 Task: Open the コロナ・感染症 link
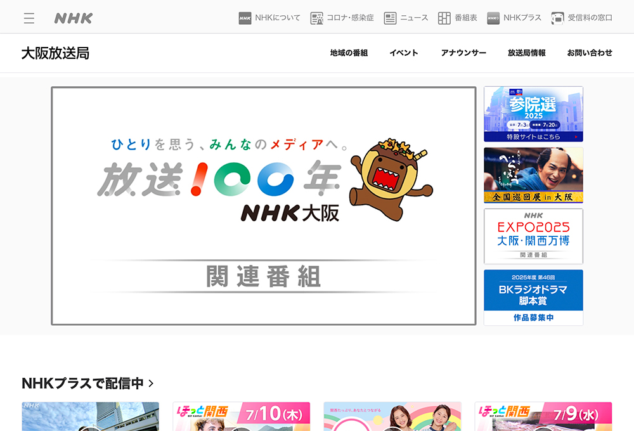pyautogui.click(x=350, y=18)
